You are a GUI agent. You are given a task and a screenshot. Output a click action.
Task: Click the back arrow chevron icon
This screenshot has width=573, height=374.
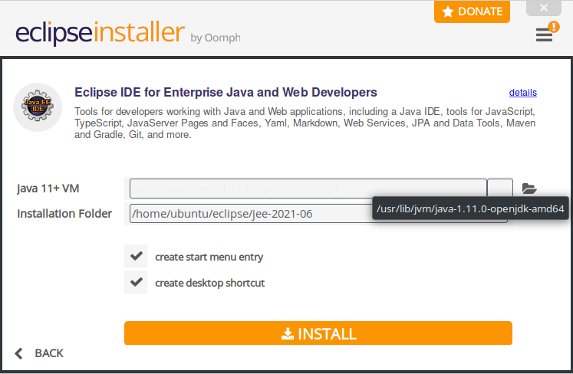tap(19, 353)
